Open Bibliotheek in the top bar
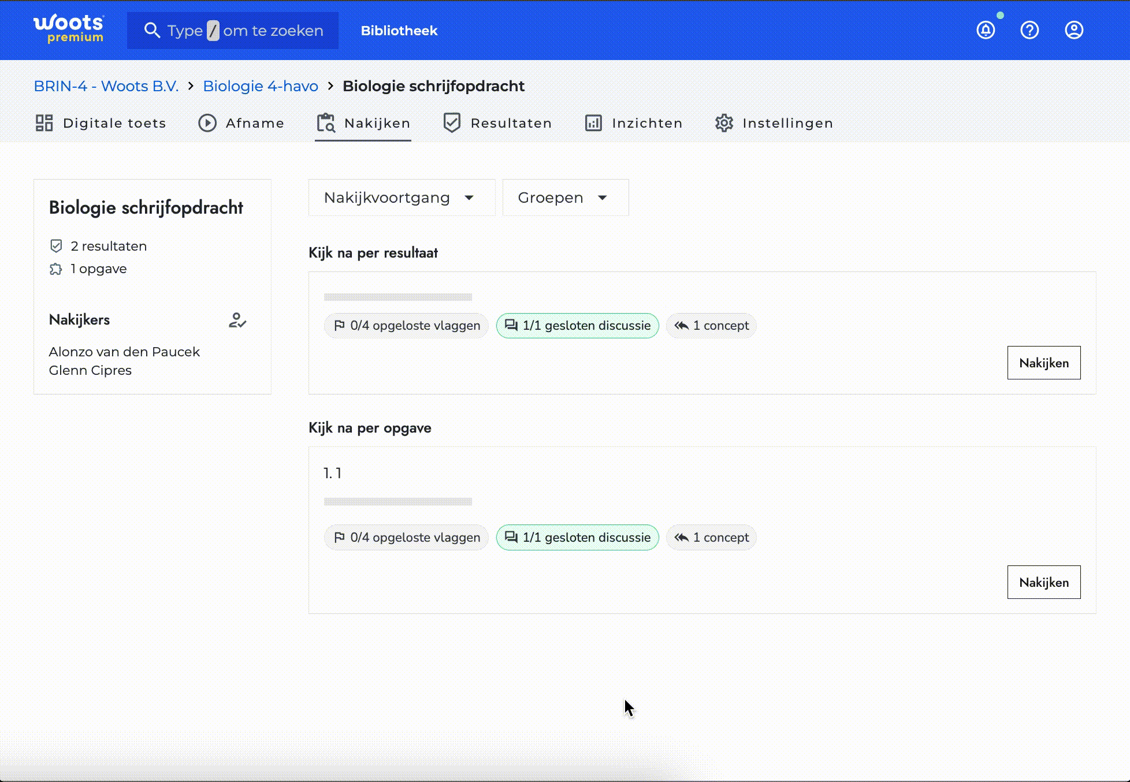The width and height of the screenshot is (1130, 782). click(399, 31)
